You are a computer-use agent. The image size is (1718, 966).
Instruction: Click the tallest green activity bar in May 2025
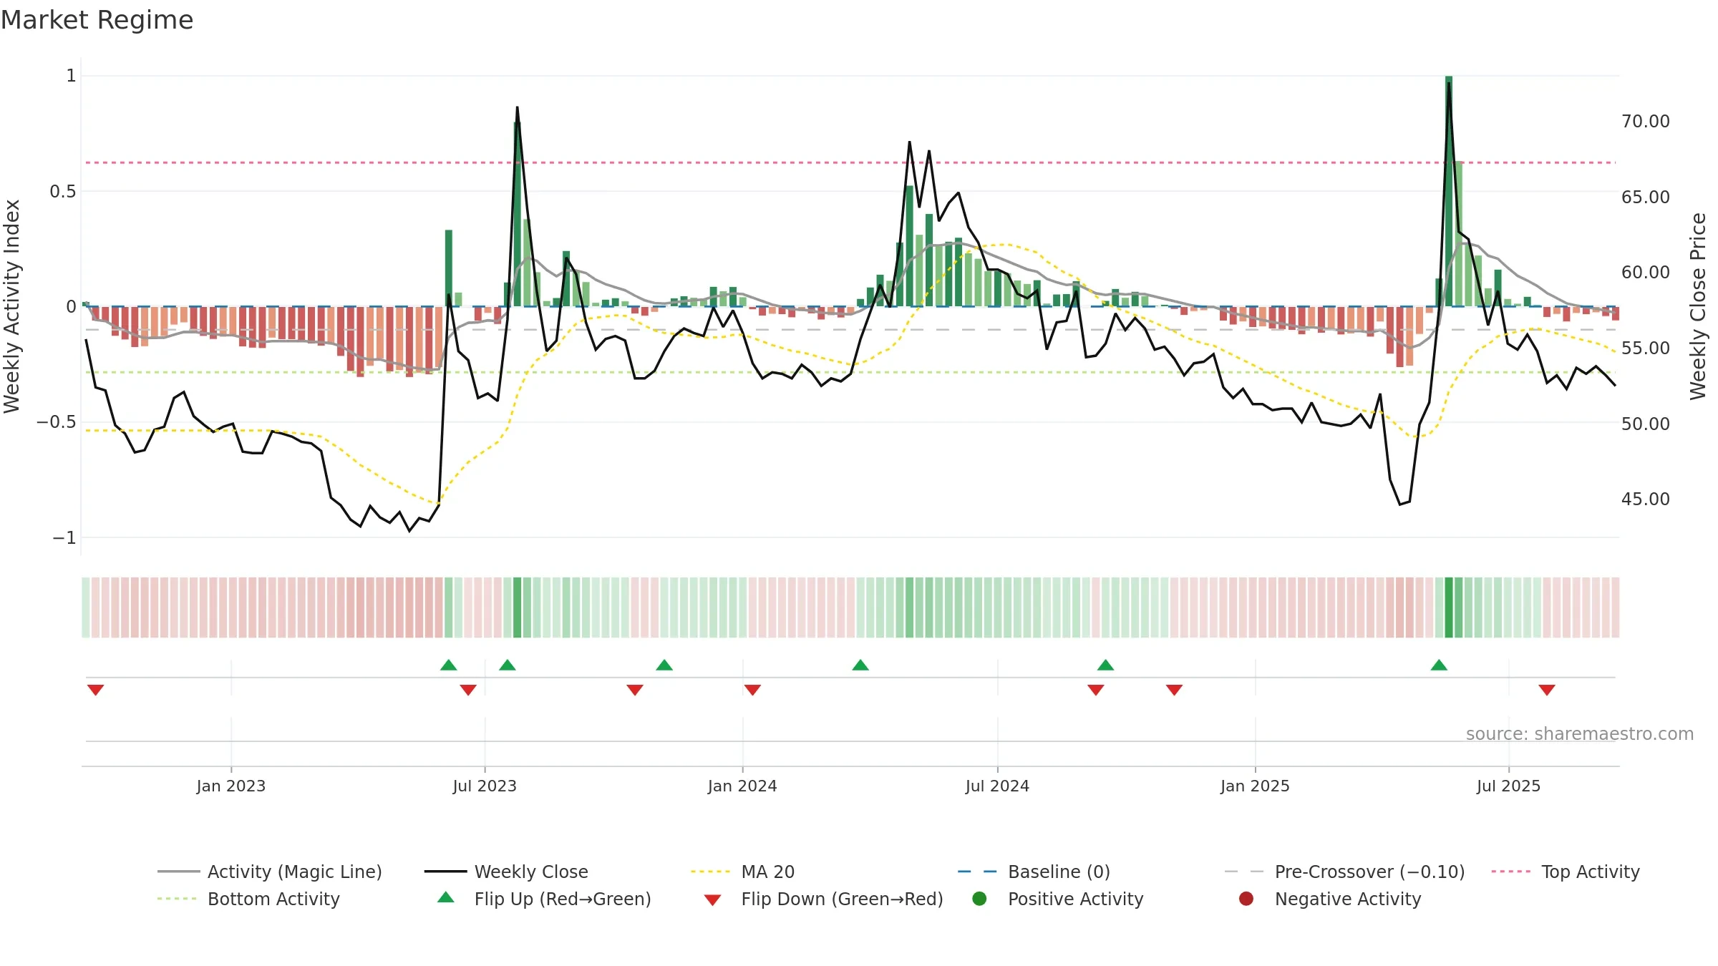[x=1449, y=191]
